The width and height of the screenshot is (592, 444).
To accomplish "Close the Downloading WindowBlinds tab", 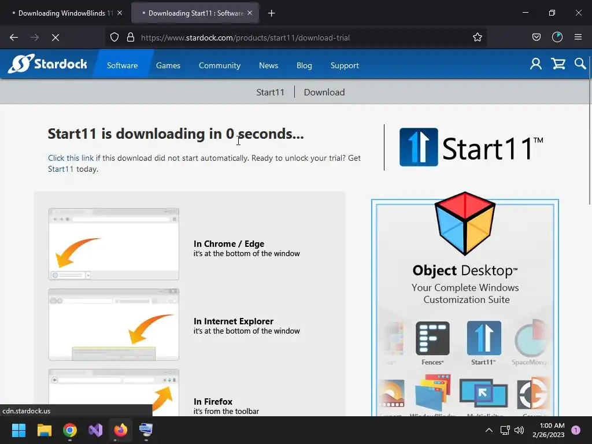I will click(120, 13).
